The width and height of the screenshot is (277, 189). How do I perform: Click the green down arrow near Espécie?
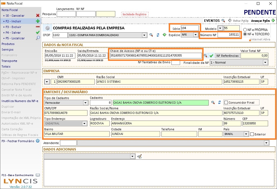(164, 35)
